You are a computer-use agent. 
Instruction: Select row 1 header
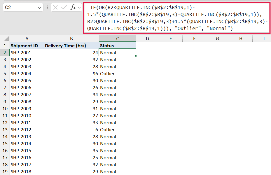coord(5,45)
